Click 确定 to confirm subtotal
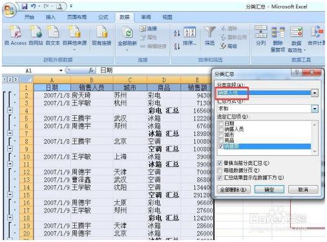The width and height of the screenshot is (327, 242). click(269, 190)
